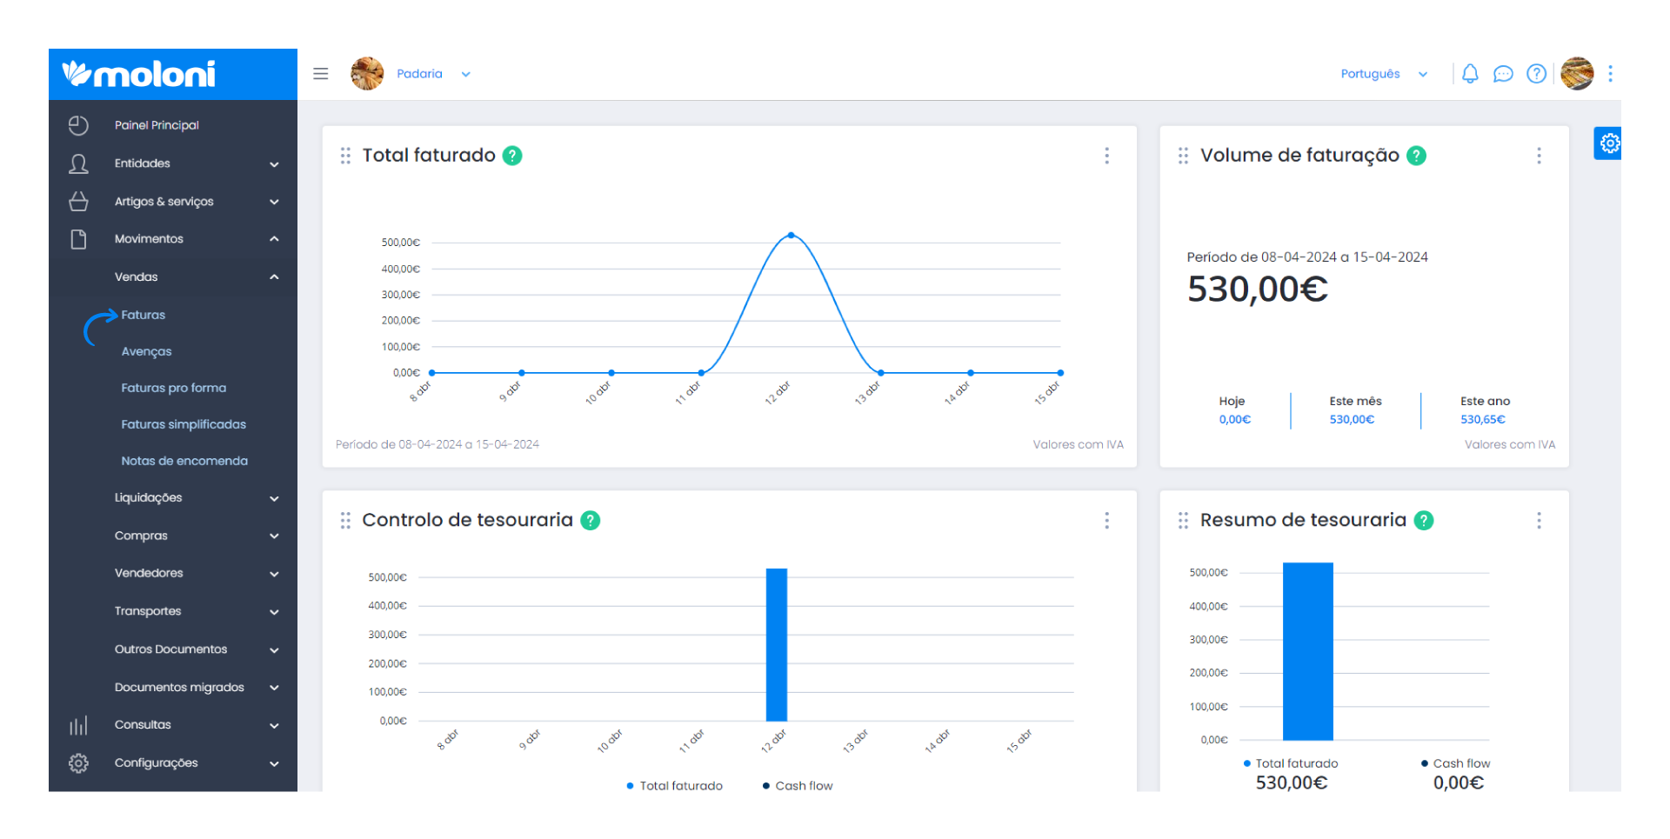Click Este mês value 530,00€
This screenshot has height=839, width=1670.
[x=1352, y=420]
